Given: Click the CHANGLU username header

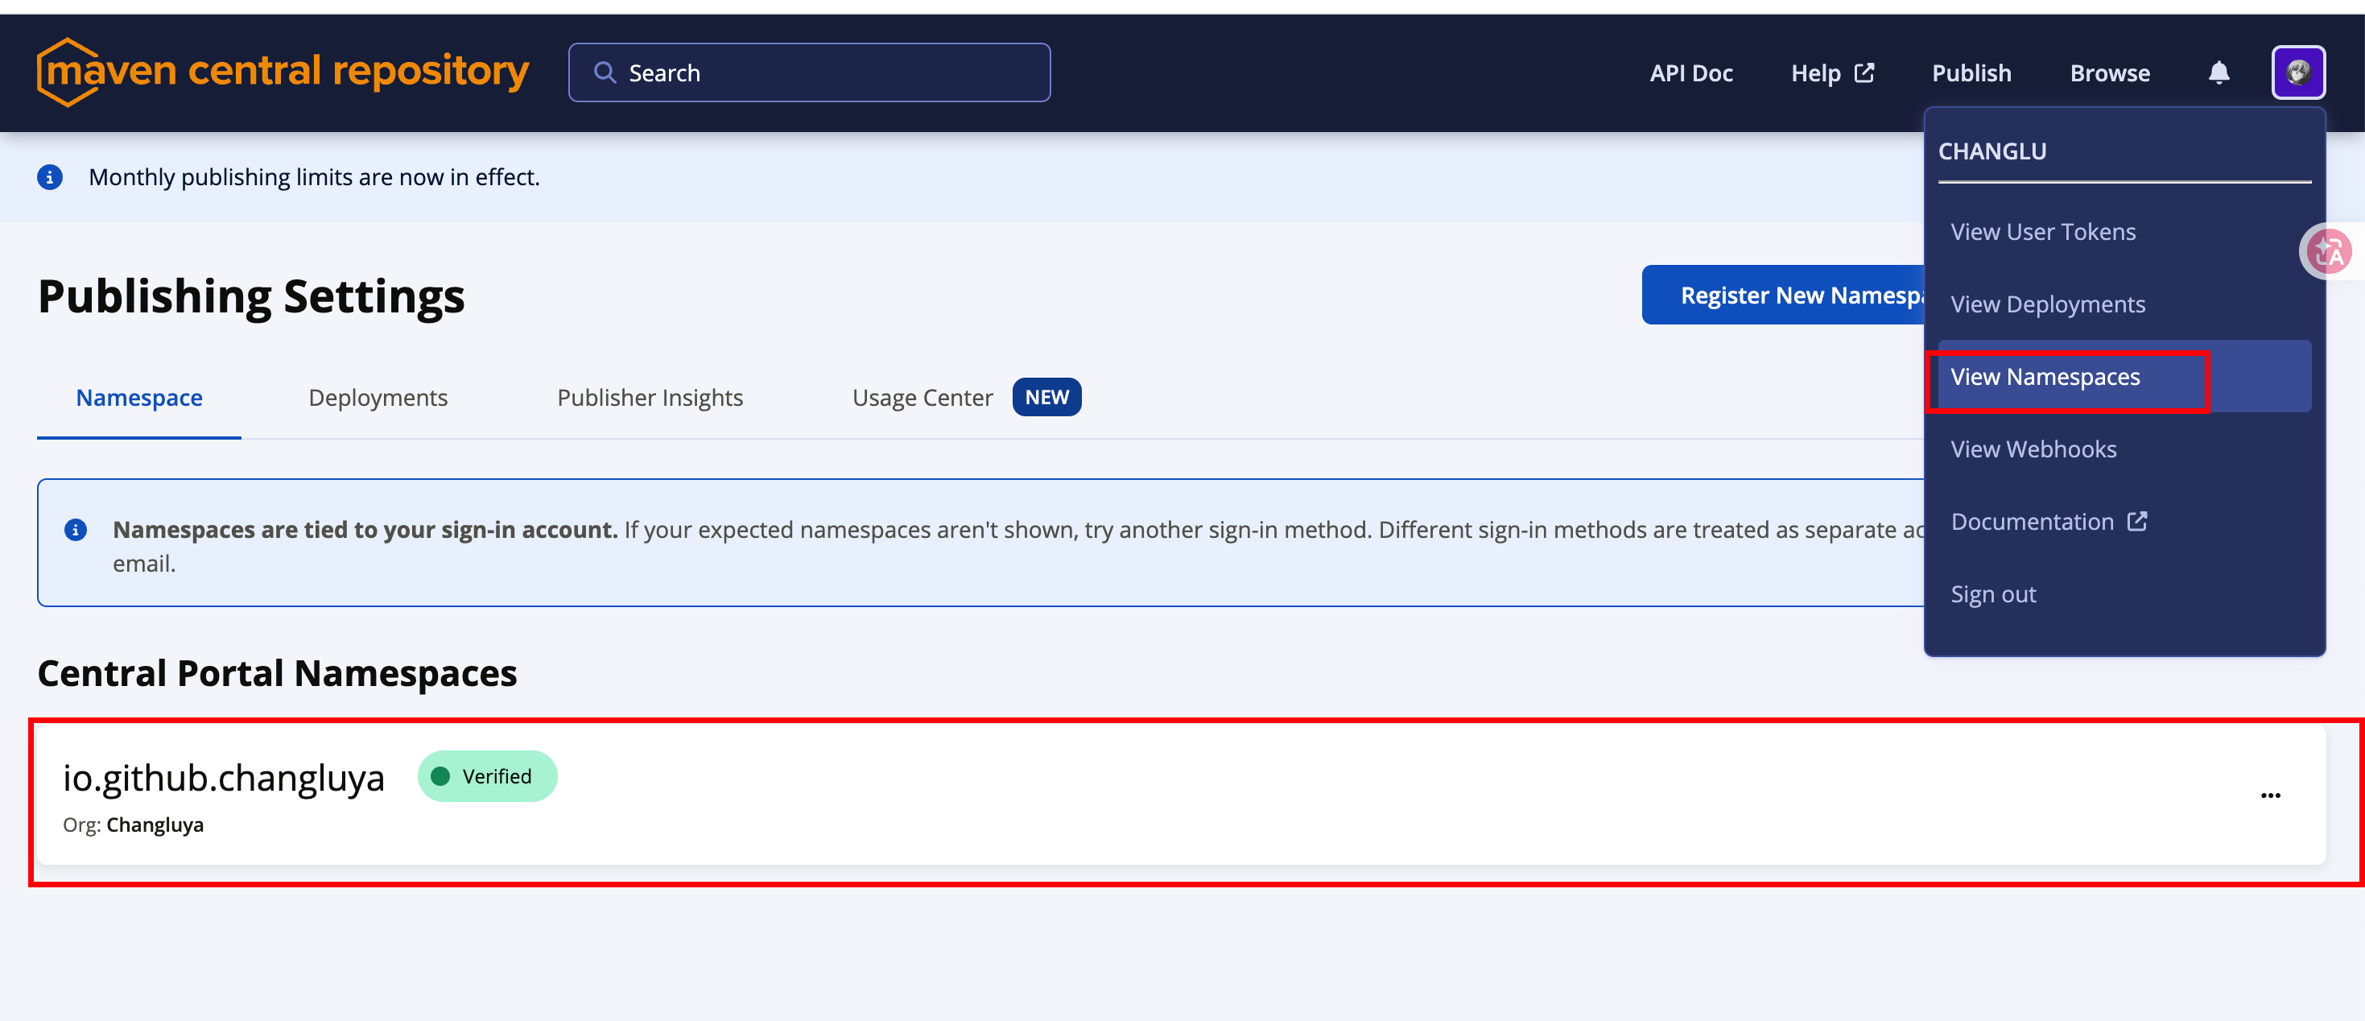Looking at the screenshot, I should click(x=1991, y=151).
